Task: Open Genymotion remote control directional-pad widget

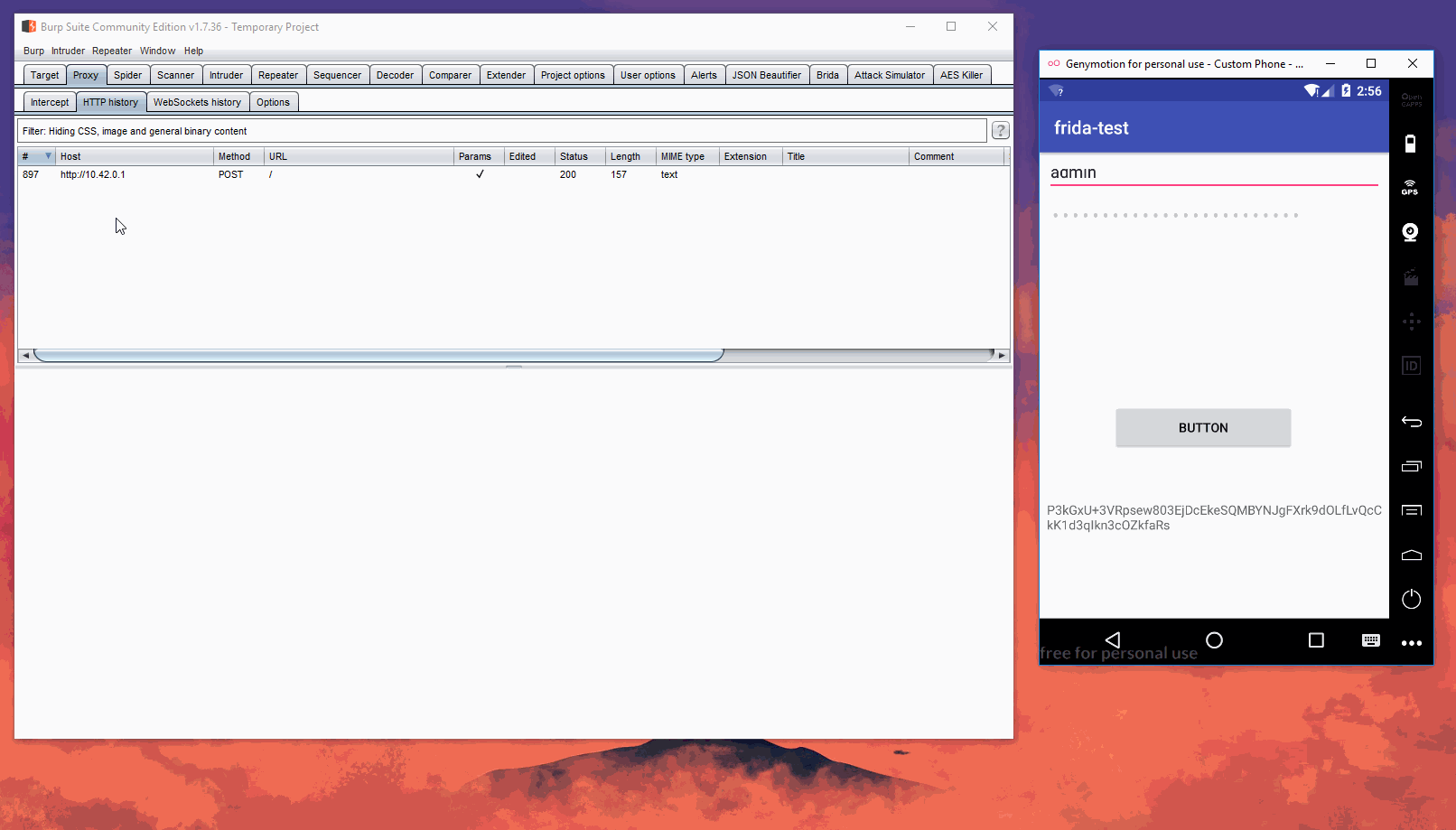Action: pyautogui.click(x=1411, y=322)
